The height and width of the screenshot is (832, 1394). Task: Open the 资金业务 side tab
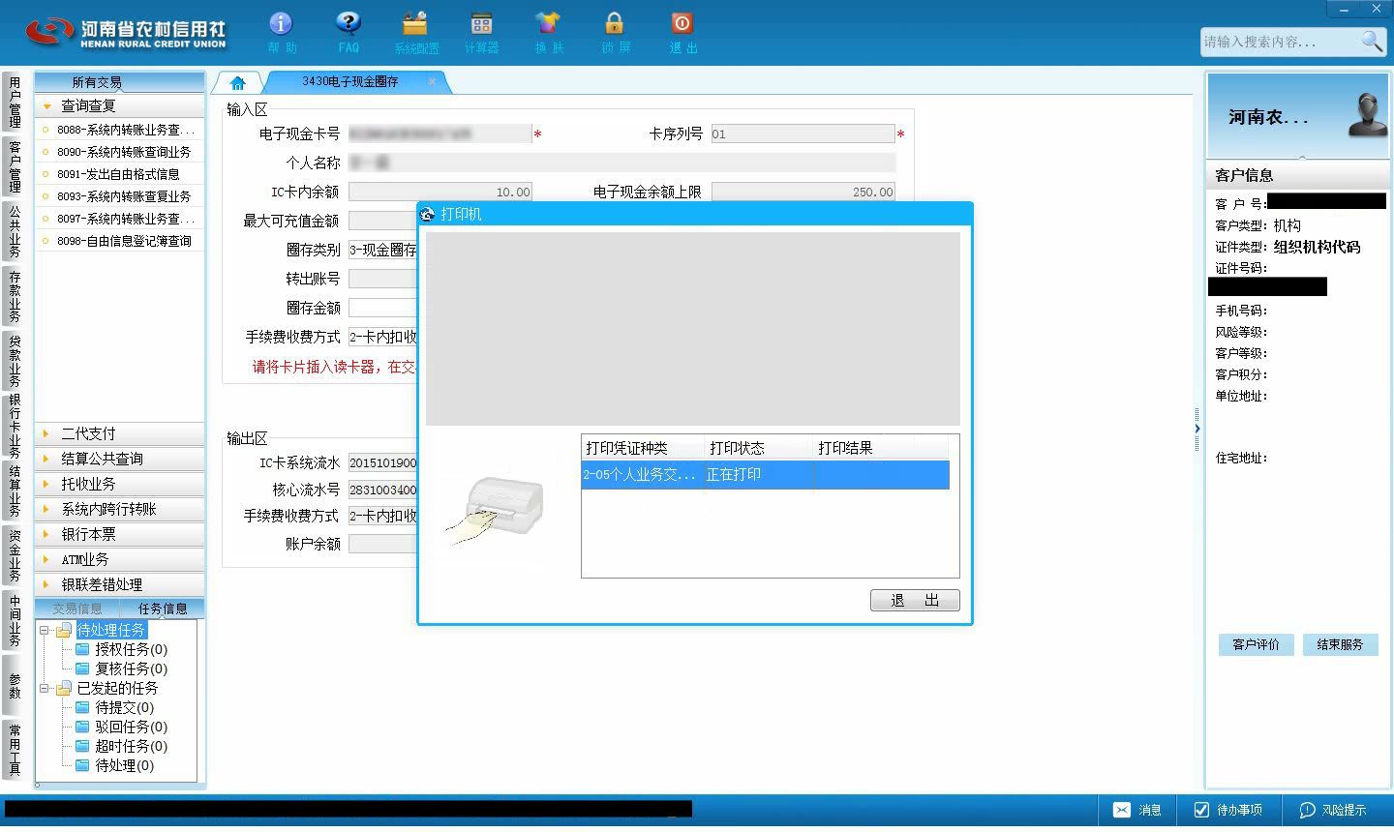(15, 556)
